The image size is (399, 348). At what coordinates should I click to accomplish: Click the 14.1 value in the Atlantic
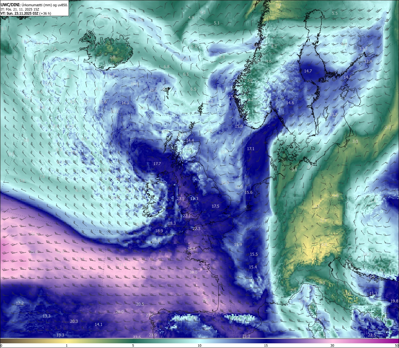pos(99,325)
